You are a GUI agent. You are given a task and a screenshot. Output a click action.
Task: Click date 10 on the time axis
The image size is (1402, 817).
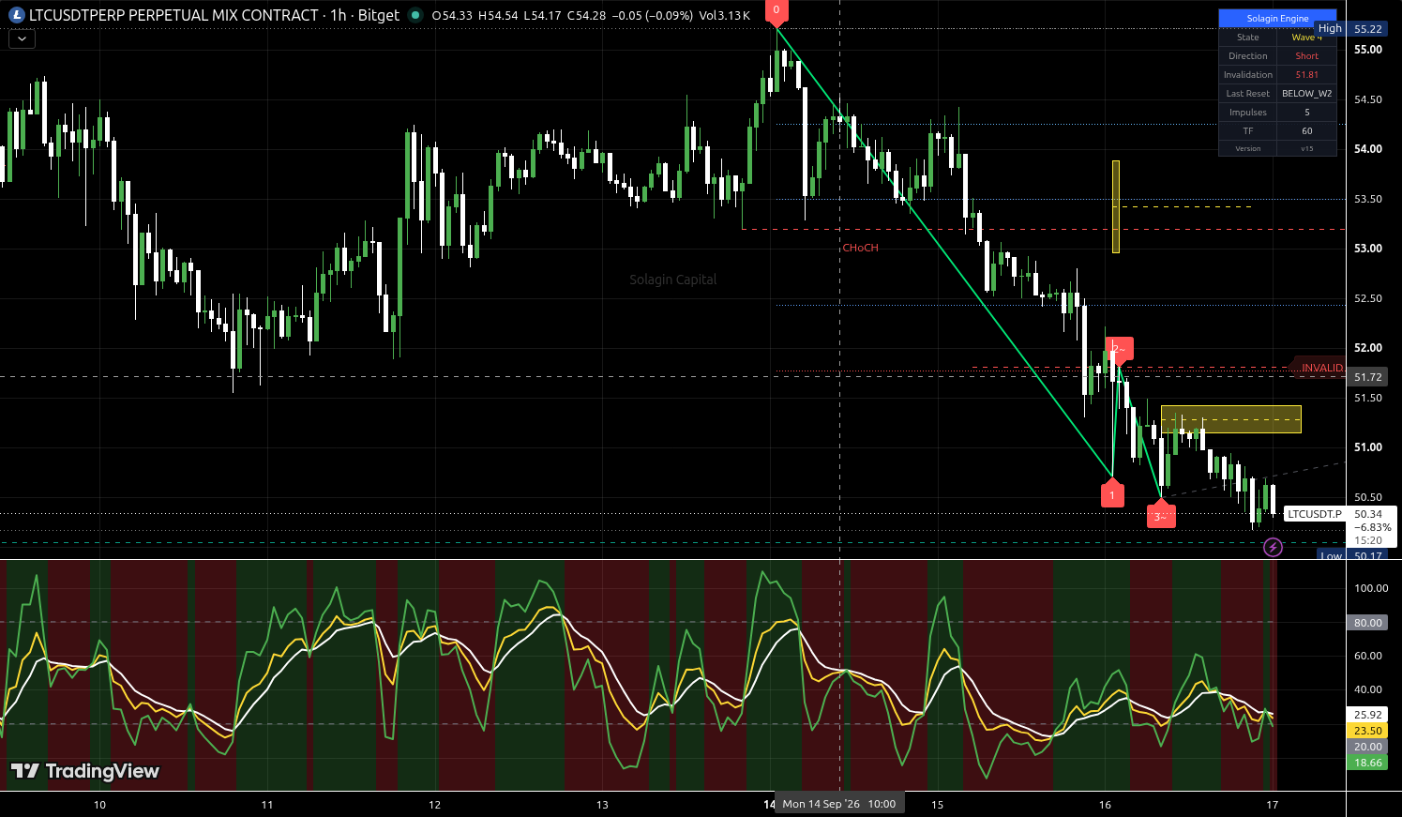coord(100,805)
